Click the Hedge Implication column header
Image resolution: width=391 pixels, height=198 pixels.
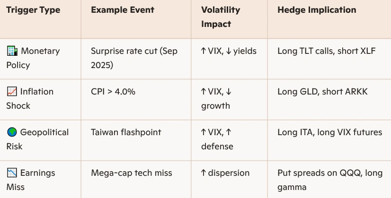[x=317, y=10]
